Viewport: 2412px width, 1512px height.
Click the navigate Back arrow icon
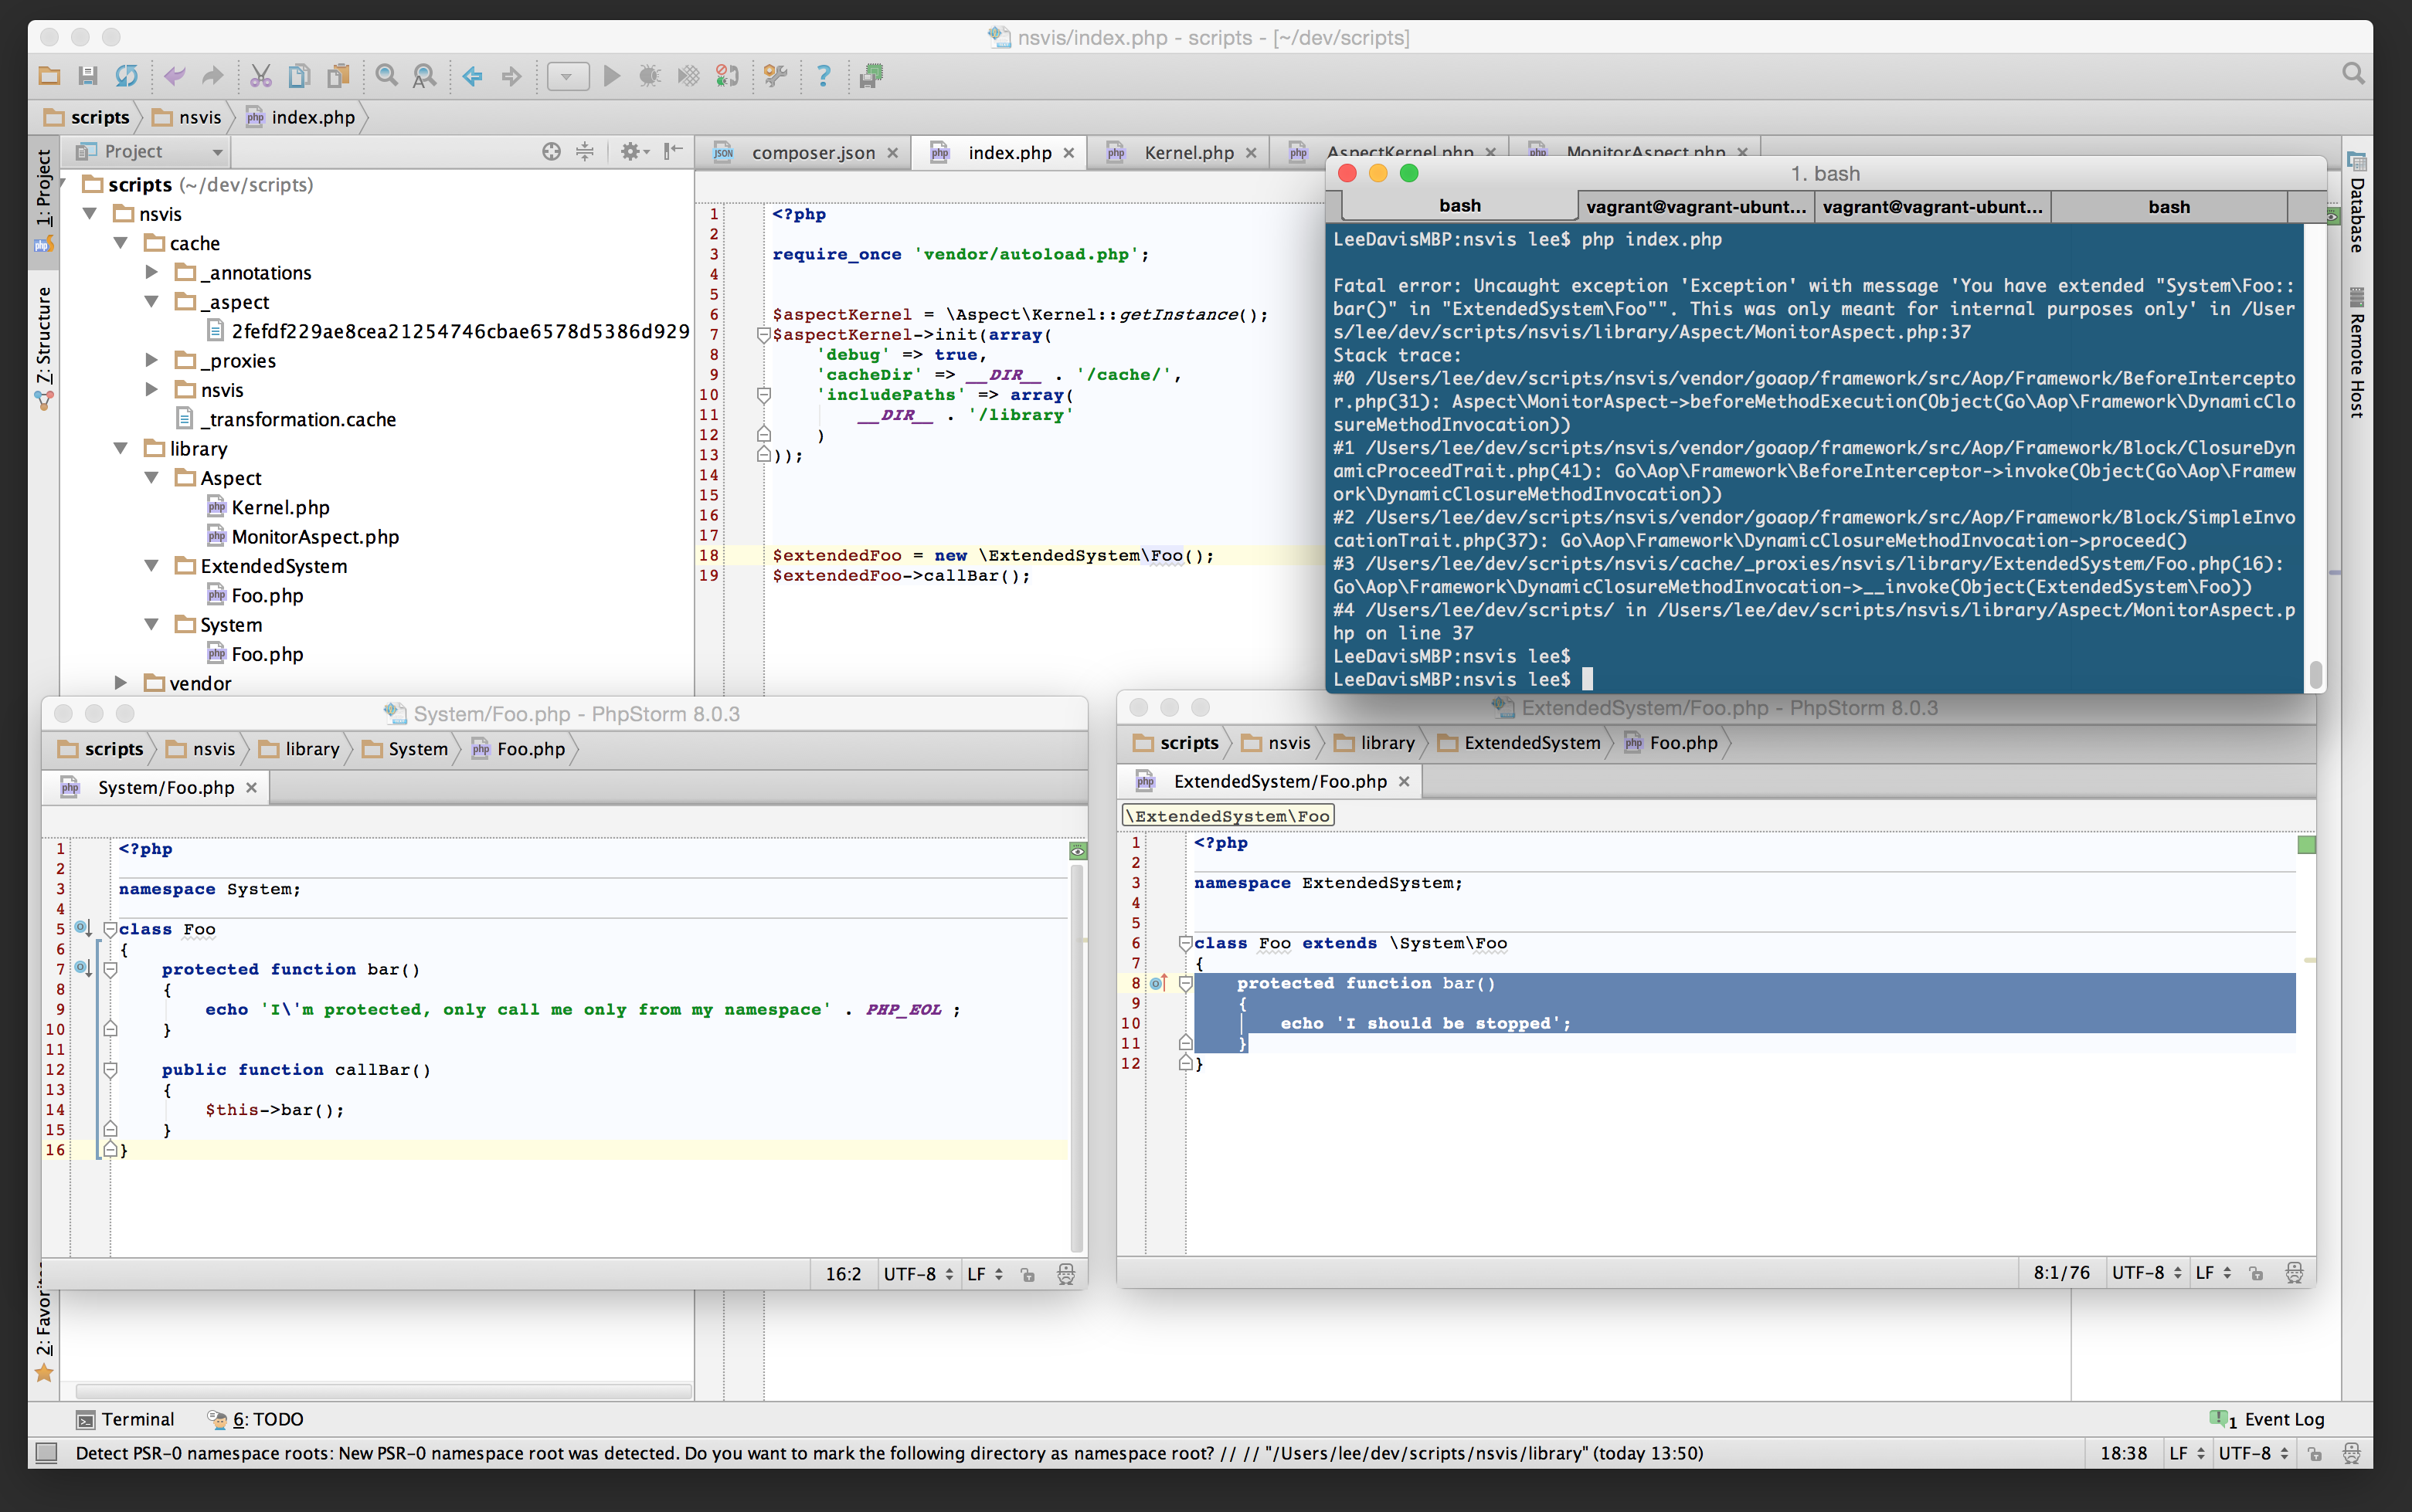(473, 76)
